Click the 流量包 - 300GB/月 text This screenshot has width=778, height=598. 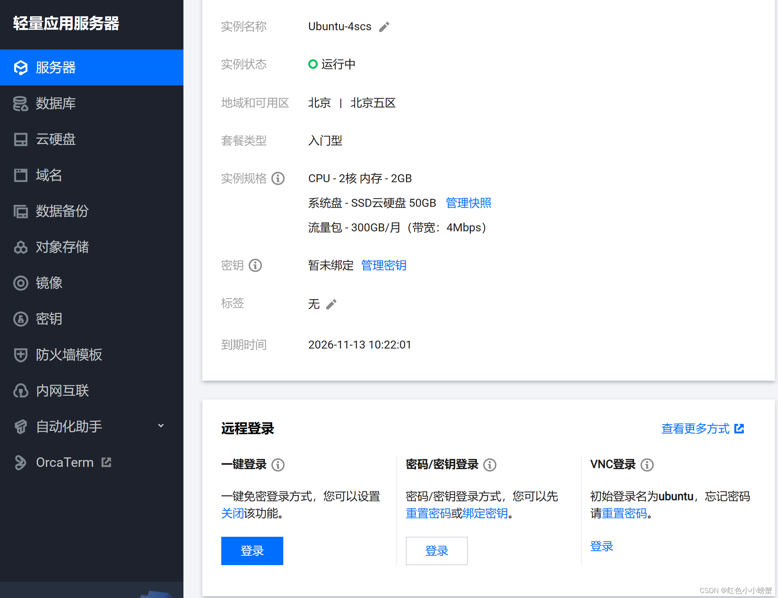pyautogui.click(x=354, y=228)
